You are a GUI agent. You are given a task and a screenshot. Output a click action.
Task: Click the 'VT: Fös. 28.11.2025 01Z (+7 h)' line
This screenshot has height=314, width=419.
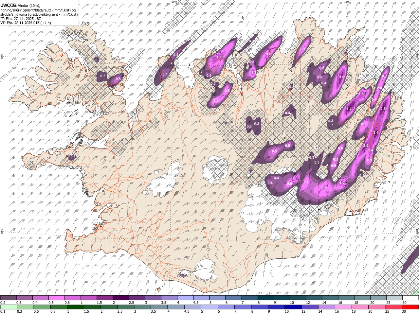(26, 23)
